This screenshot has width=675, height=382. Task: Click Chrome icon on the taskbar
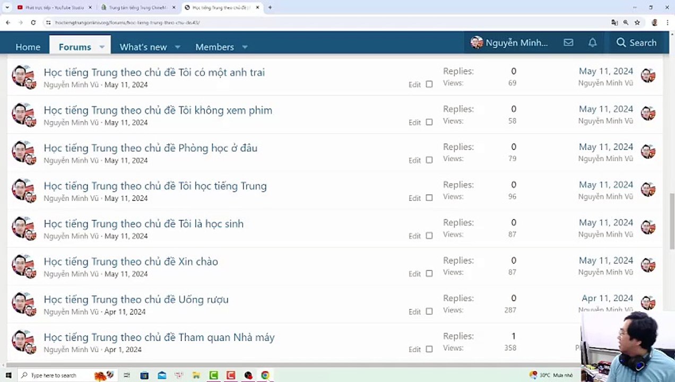(265, 375)
